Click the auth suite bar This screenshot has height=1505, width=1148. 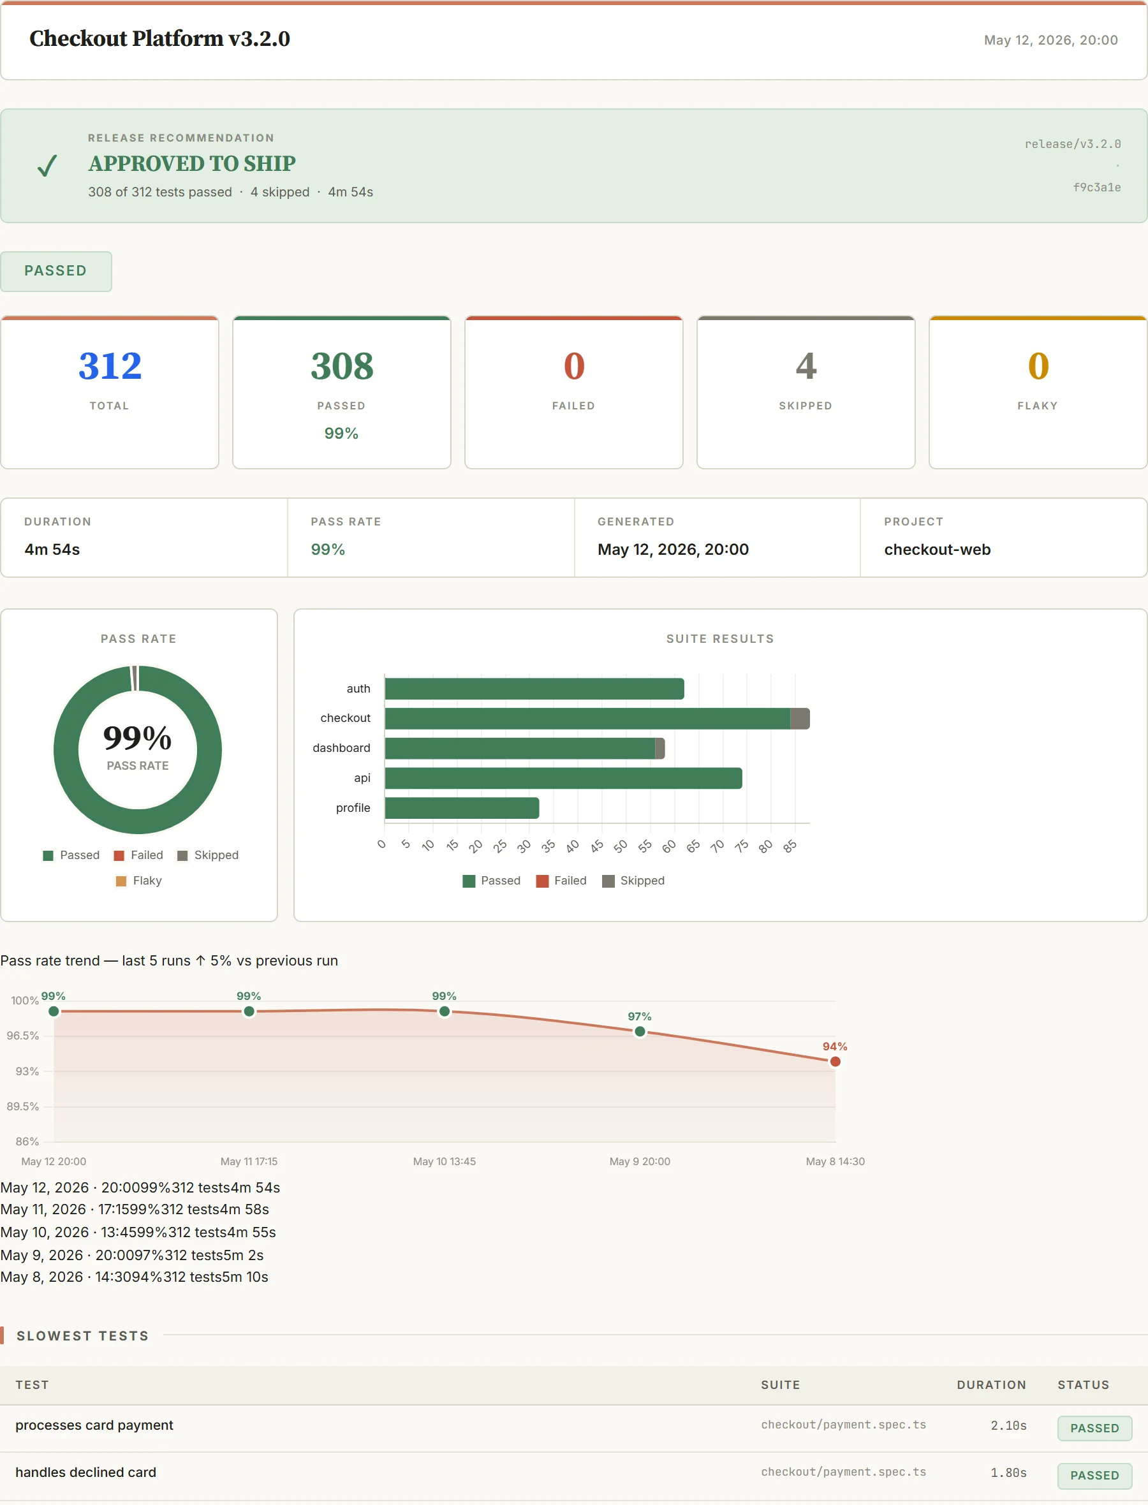pyautogui.click(x=534, y=689)
